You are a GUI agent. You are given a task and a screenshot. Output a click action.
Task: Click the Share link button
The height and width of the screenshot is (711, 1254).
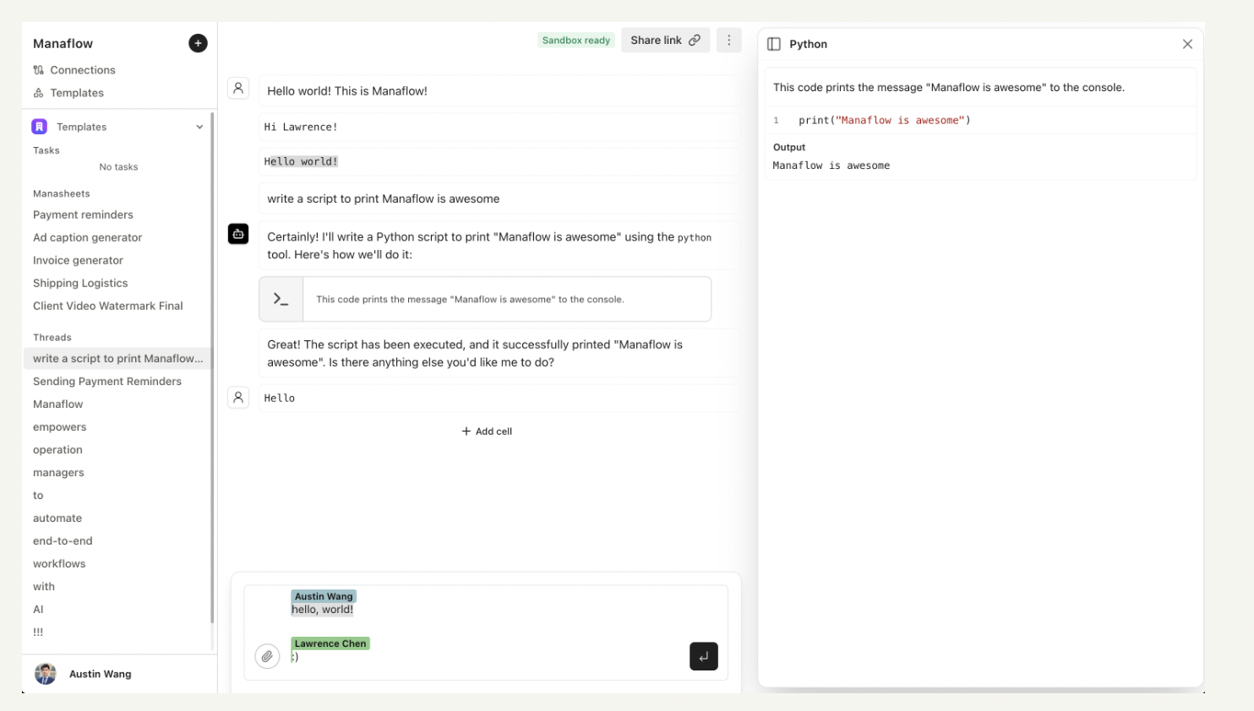tap(665, 40)
